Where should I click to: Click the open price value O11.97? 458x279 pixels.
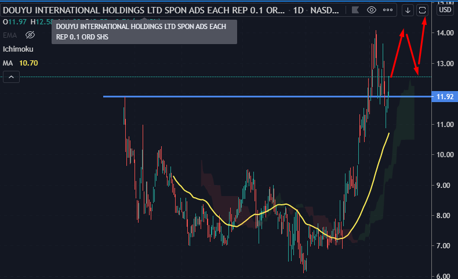pyautogui.click(x=14, y=22)
